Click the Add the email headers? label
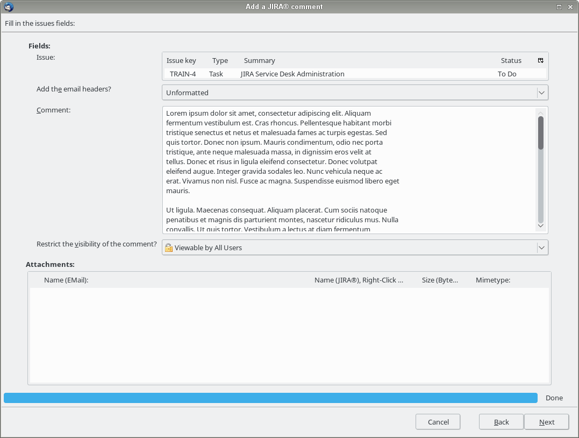Viewport: 579px width, 438px height. point(74,89)
